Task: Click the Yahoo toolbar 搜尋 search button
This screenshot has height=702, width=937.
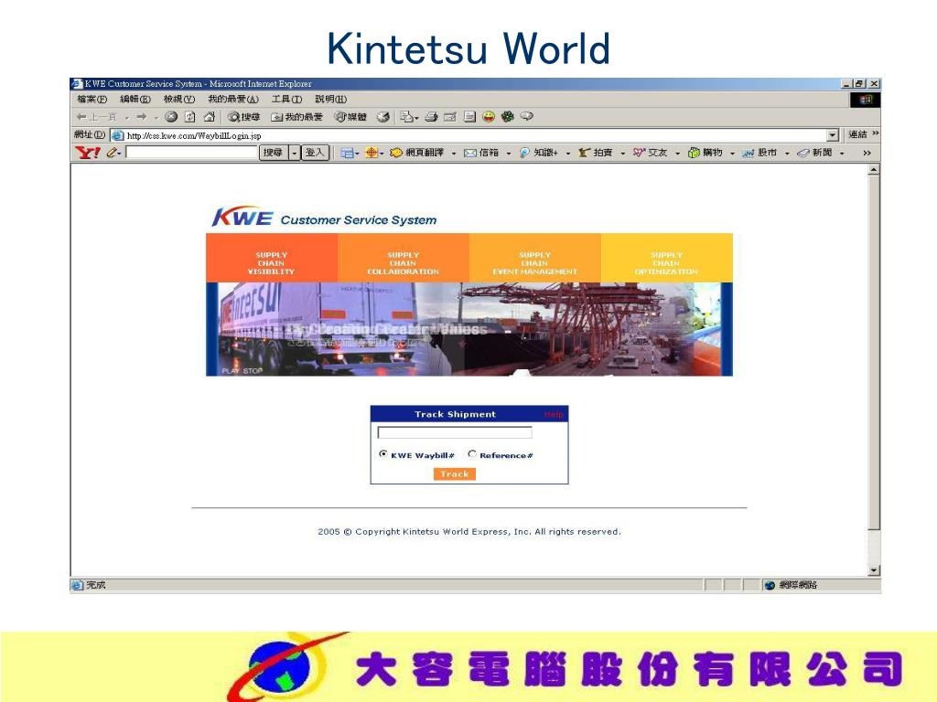Action: click(274, 153)
